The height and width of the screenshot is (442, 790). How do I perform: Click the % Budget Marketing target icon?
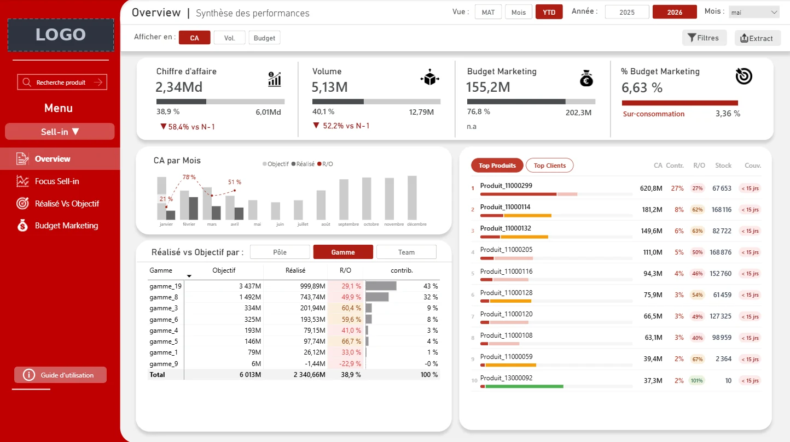(743, 77)
